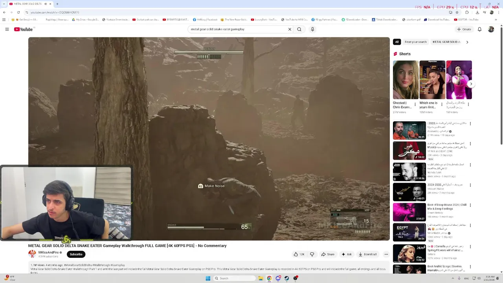
Task: Go to the YouTube home logo
Action: (23, 29)
